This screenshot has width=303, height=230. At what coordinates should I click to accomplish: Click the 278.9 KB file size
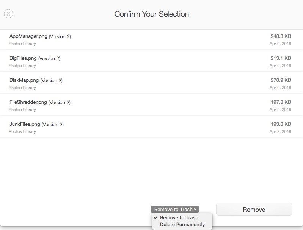[x=281, y=80]
